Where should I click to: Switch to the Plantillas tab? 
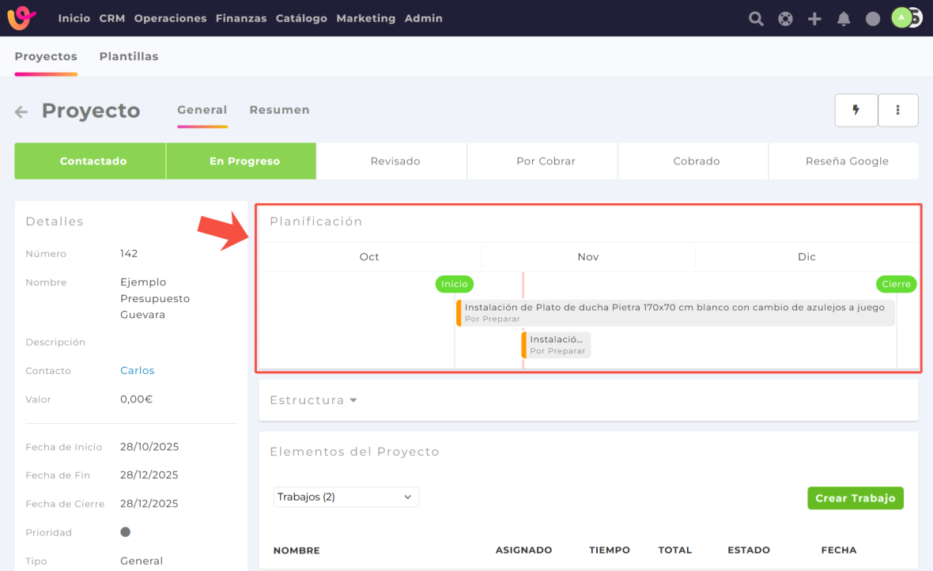128,57
